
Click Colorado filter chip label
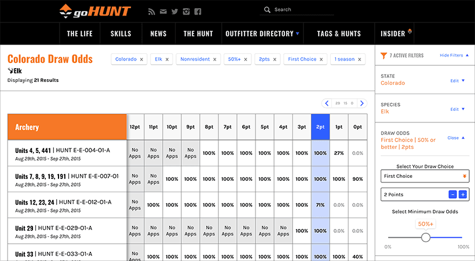pyautogui.click(x=126, y=59)
